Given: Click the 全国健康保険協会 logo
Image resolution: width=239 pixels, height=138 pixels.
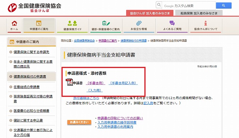Looking at the screenshot, I should (34, 7).
